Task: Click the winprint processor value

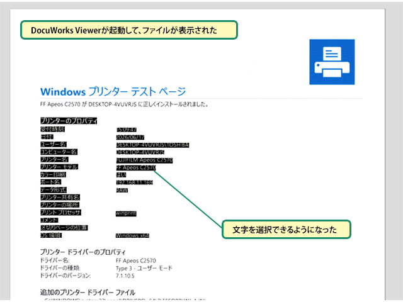Action: point(126,213)
